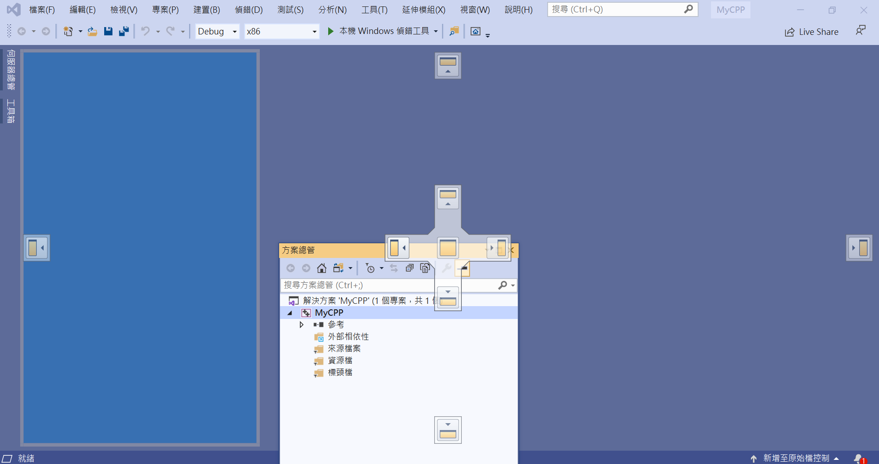Click the Find in Files toolbar icon
The image size is (879, 464).
454,31
